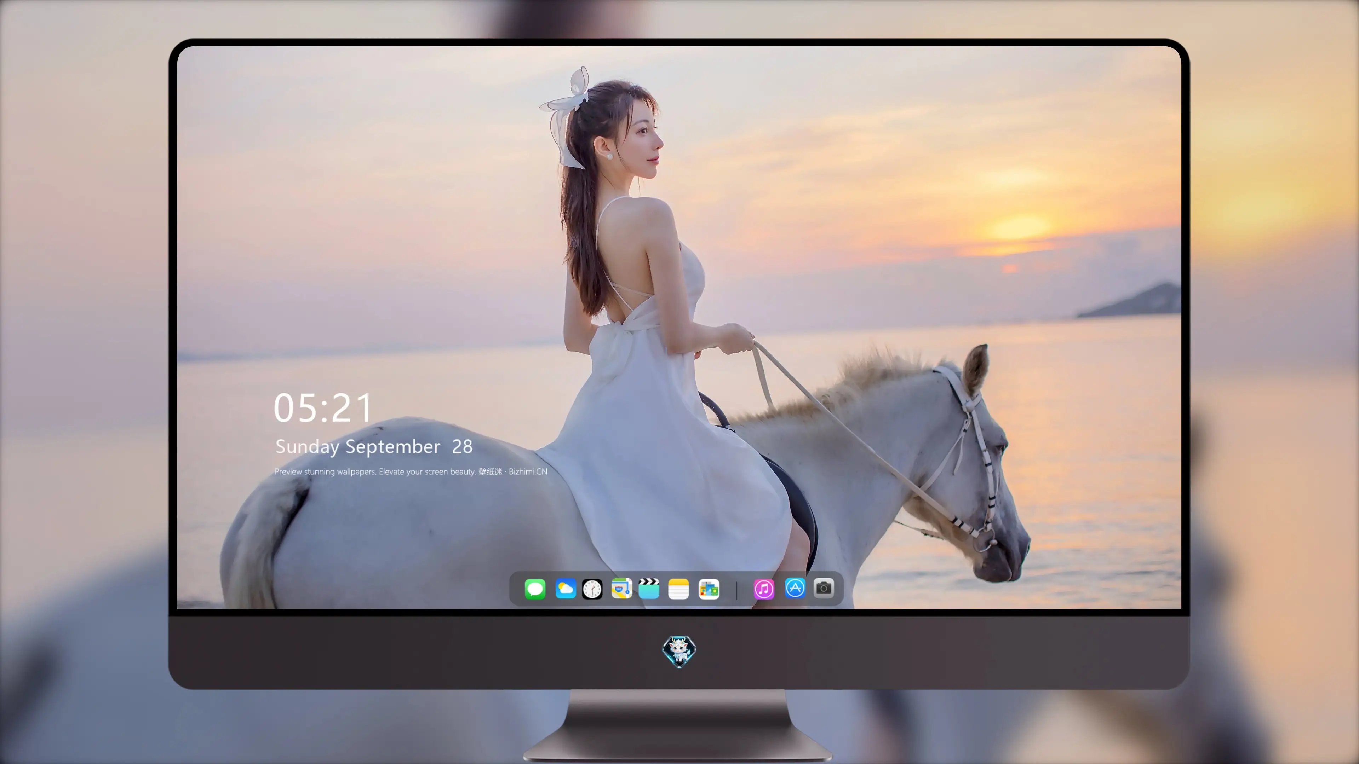
Task: Click the dragon mascot logo on the monitor chin
Action: (679, 652)
